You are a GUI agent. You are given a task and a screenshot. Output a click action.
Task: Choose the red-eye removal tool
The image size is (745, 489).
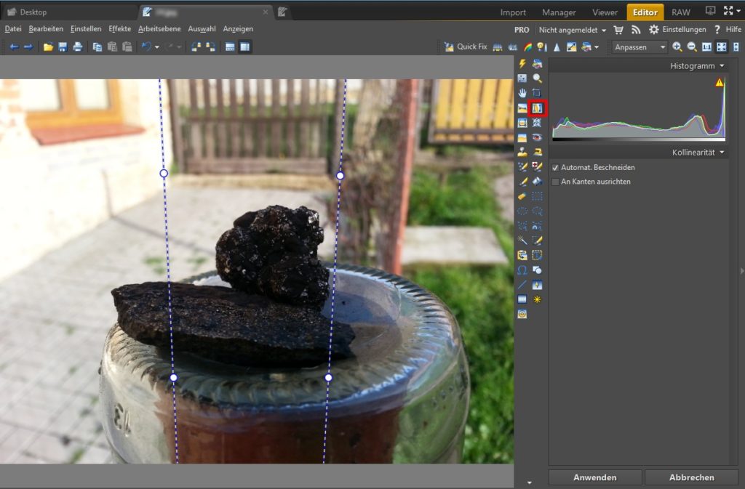pos(538,137)
